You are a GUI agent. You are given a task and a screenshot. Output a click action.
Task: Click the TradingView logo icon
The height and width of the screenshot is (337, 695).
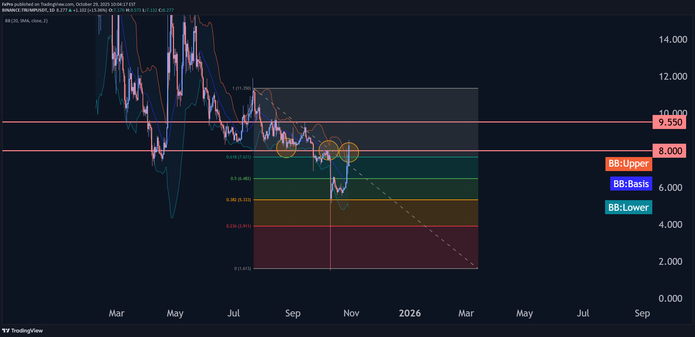(6, 330)
